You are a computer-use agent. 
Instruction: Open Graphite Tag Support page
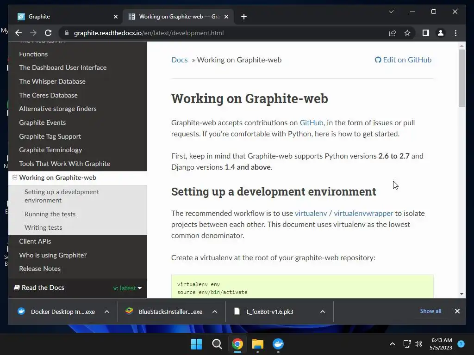50,136
